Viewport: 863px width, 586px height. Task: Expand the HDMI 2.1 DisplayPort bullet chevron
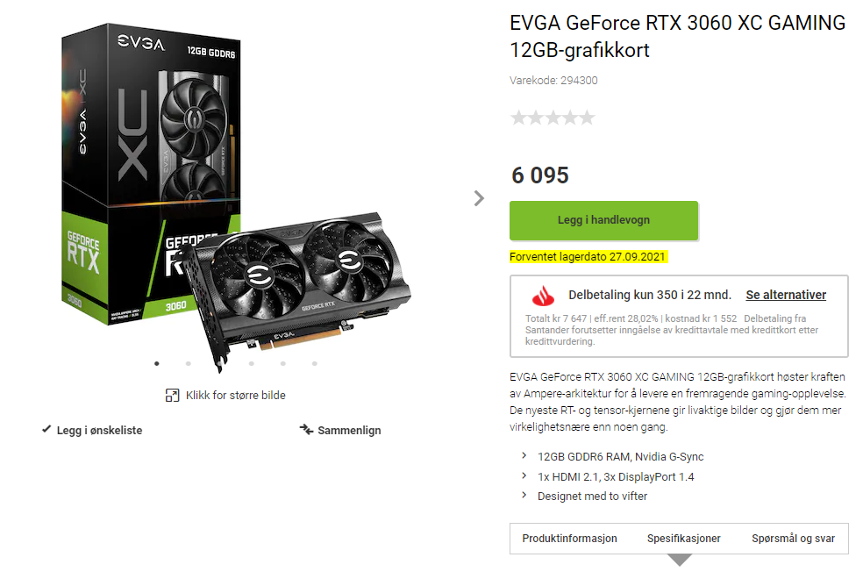tap(524, 475)
